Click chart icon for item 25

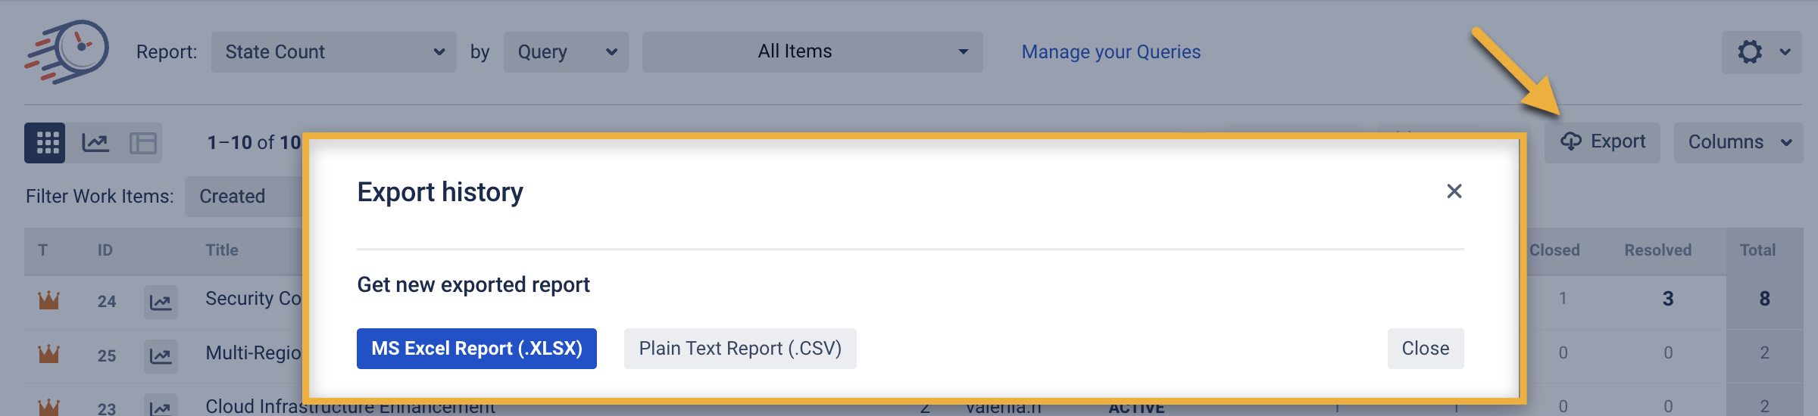[x=161, y=355]
